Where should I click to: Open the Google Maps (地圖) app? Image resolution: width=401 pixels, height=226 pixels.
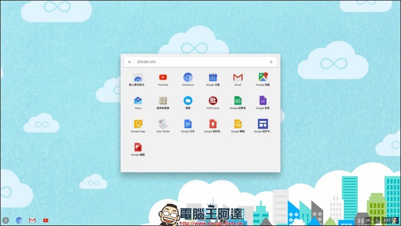pos(263,77)
